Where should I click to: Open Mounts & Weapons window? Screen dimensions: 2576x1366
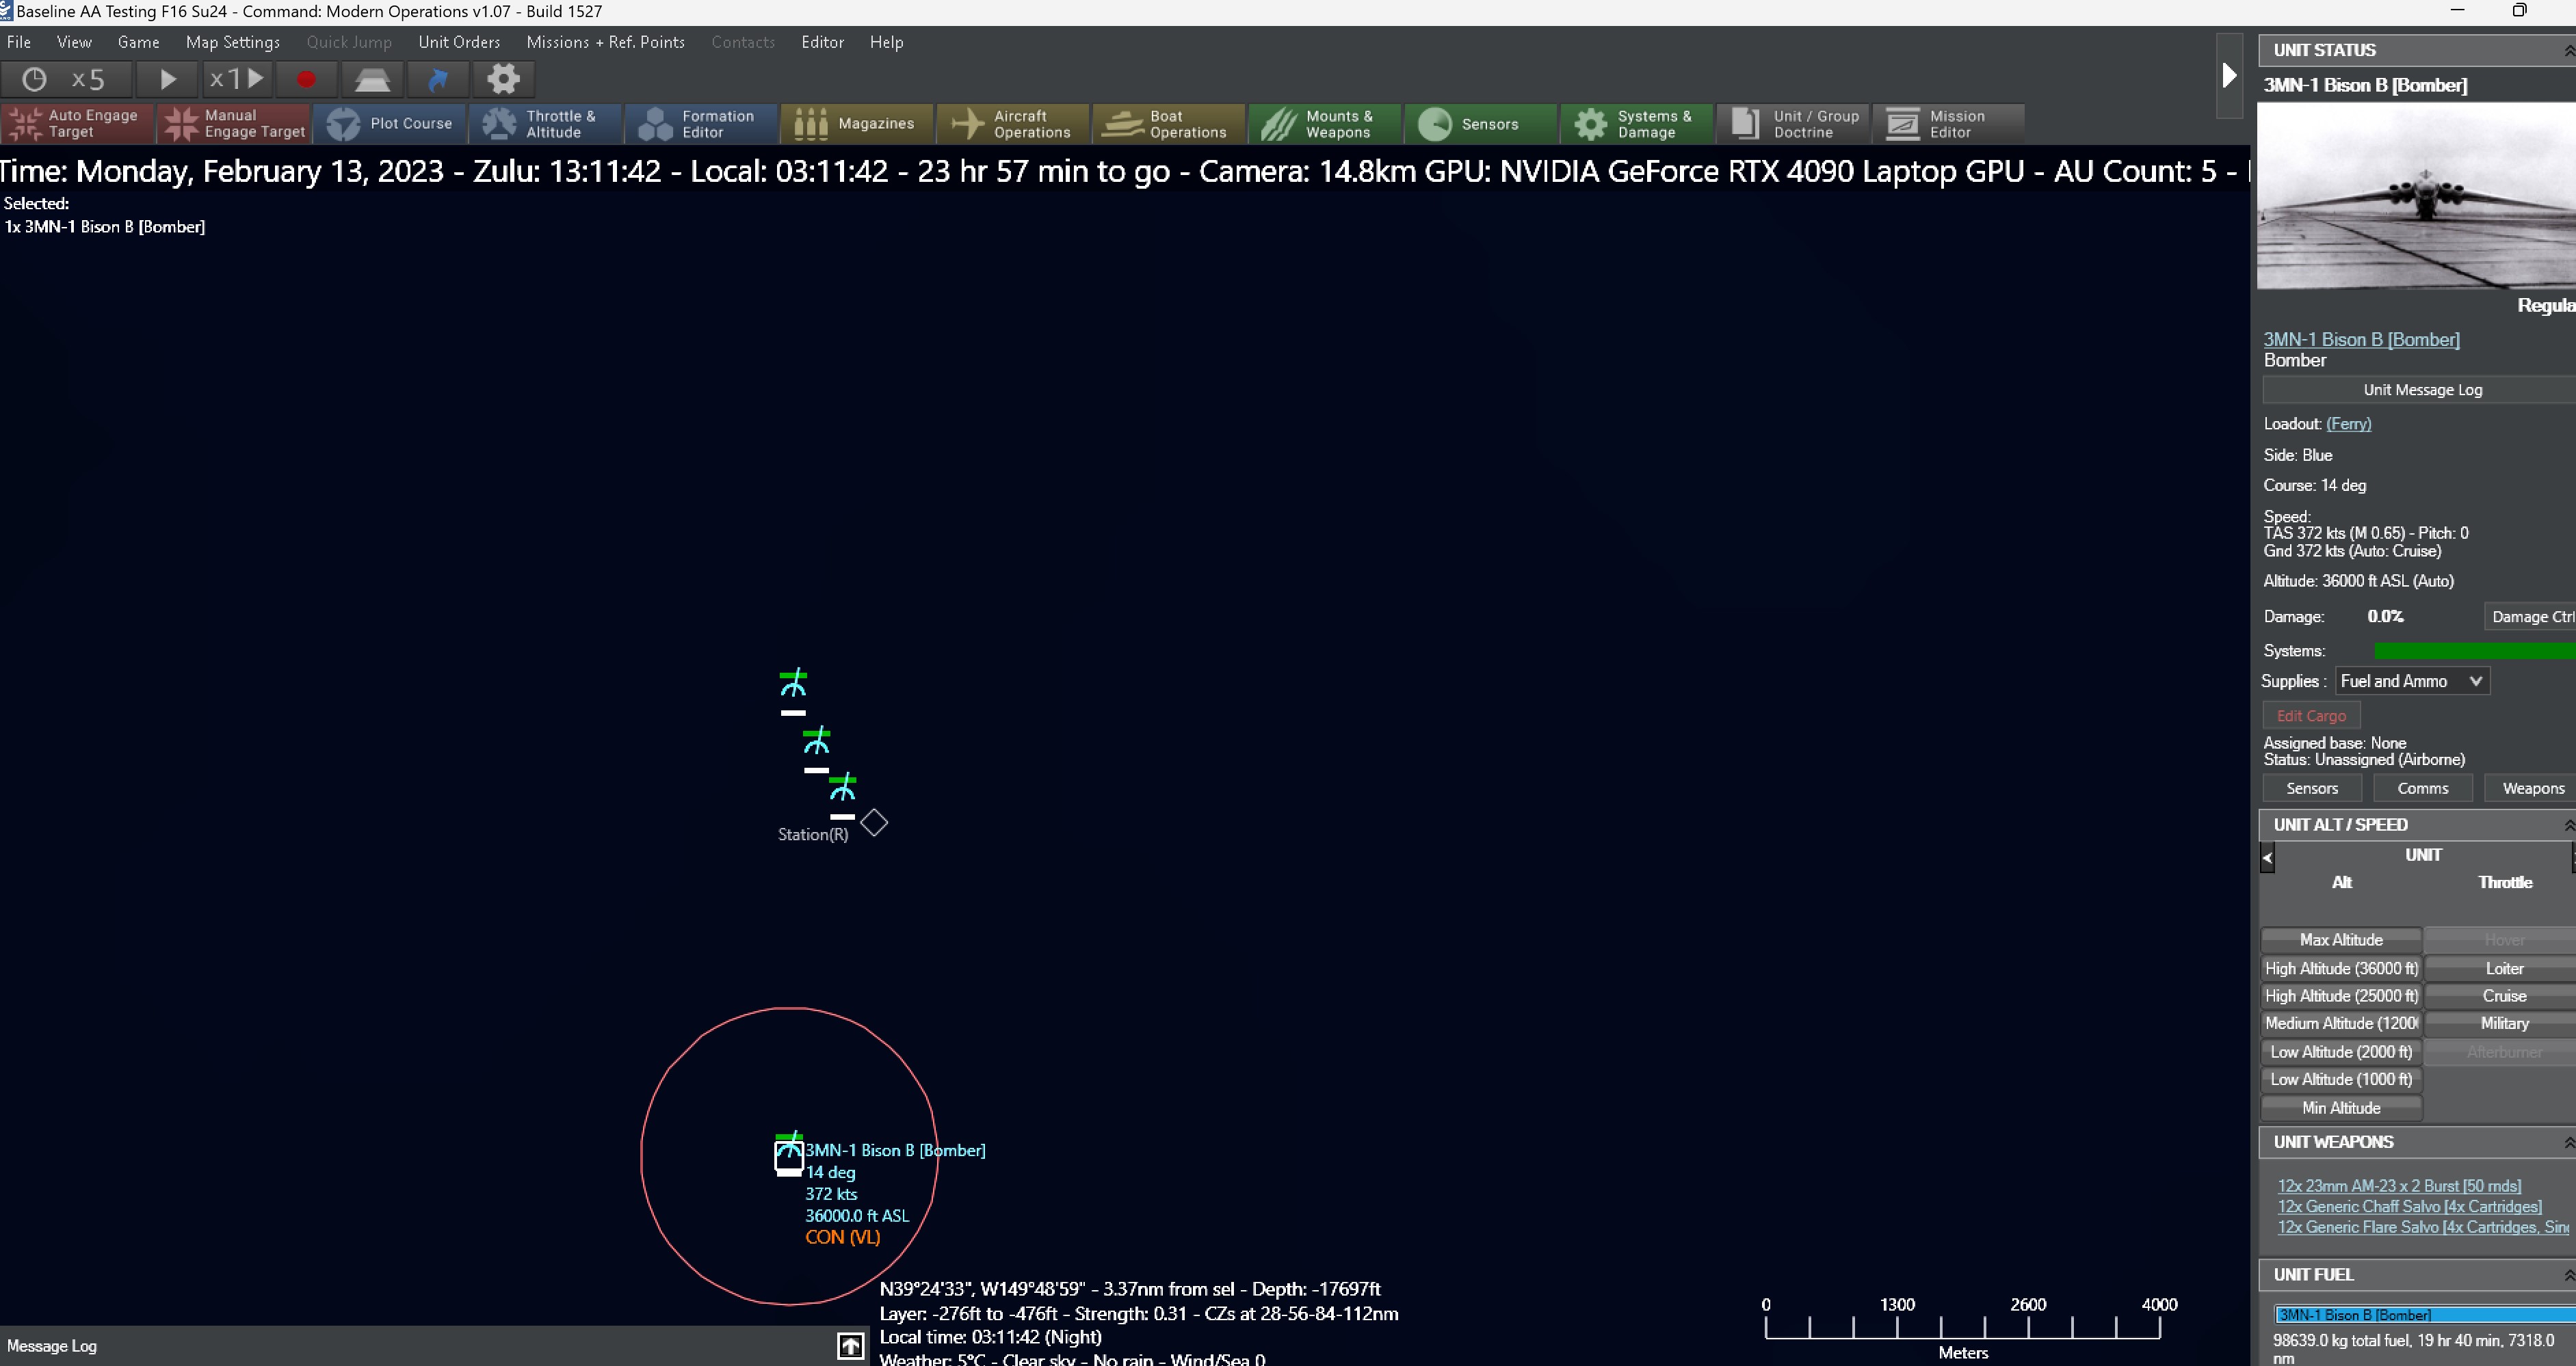tap(1325, 124)
